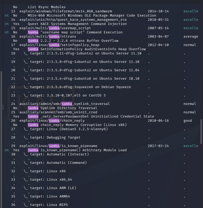Click 'exploit/multi/samba/usermap_script' module path
This screenshot has width=203, height=208.
pos(55,28)
